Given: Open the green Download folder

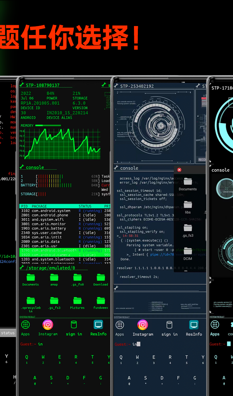Looking at the screenshot, I should tap(101, 277).
